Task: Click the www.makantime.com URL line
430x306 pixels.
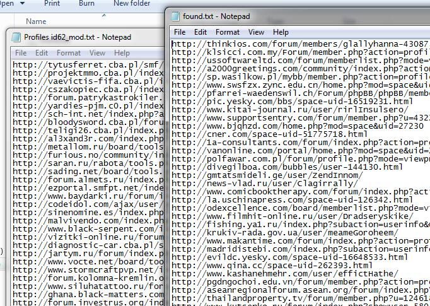Action: pyautogui.click(x=301, y=241)
